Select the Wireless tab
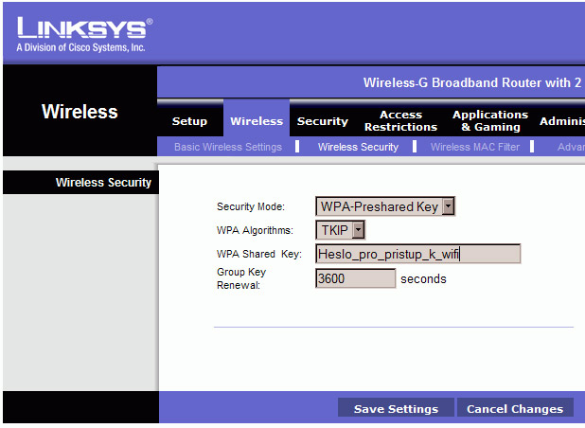The width and height of the screenshot is (585, 428). (257, 121)
